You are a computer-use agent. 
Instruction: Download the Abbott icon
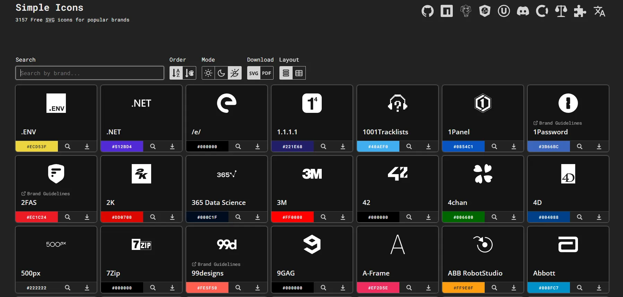pyautogui.click(x=599, y=288)
